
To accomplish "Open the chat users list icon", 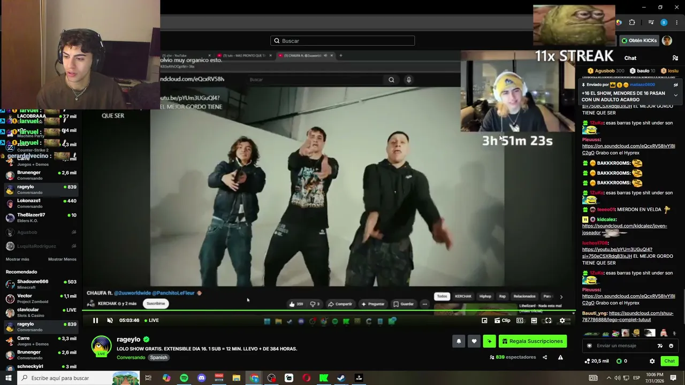I will (675, 58).
